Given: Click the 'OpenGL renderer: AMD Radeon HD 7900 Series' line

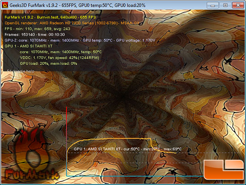Looking at the screenshot, I should [x=72, y=23].
